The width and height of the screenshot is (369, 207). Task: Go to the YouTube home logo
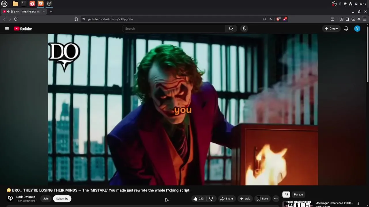23,28
